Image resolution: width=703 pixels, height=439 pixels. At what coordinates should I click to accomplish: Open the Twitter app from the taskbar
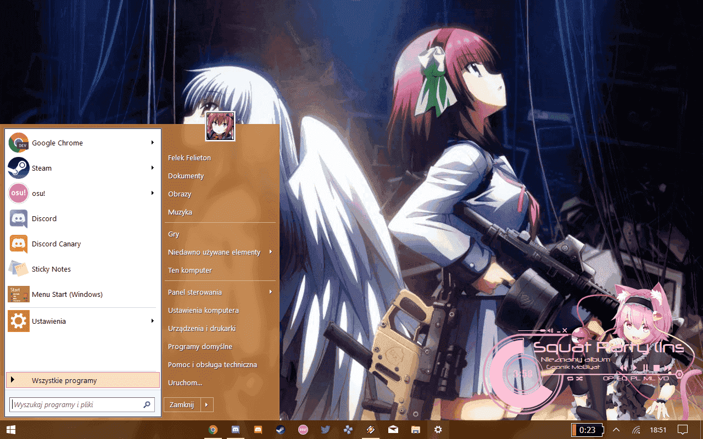325,430
